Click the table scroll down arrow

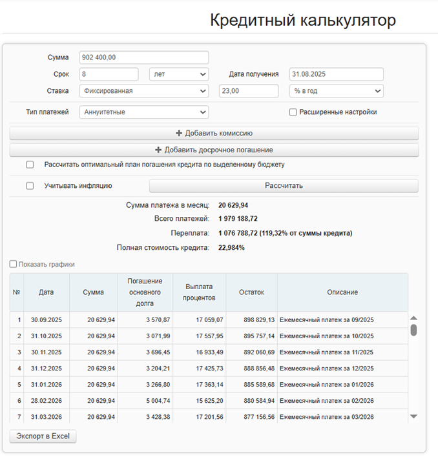[413, 416]
